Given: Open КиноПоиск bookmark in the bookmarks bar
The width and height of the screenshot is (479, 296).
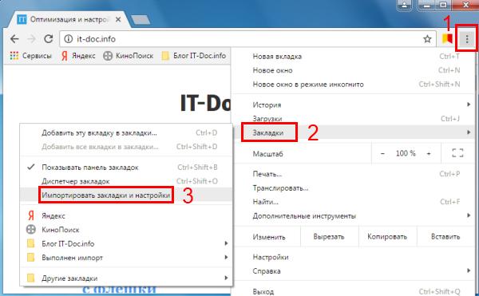Looking at the screenshot, I should pyautogui.click(x=129, y=56).
